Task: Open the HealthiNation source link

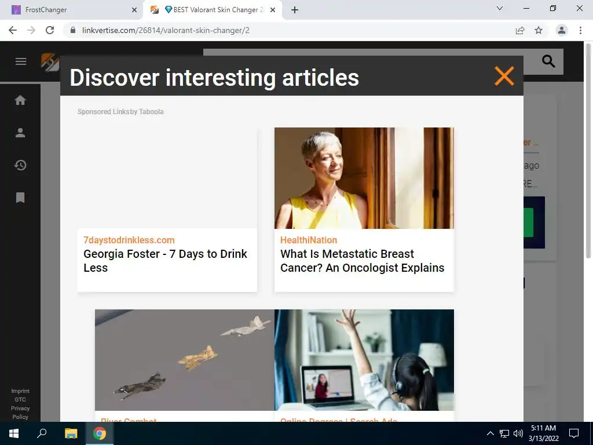Action: [309, 240]
